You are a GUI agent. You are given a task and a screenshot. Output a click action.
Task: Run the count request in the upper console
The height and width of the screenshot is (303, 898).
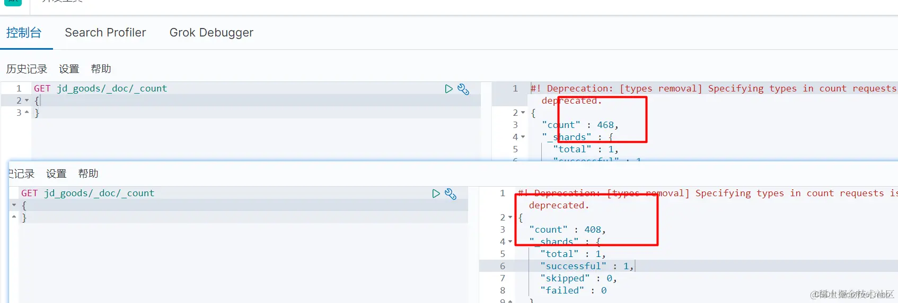(x=448, y=89)
